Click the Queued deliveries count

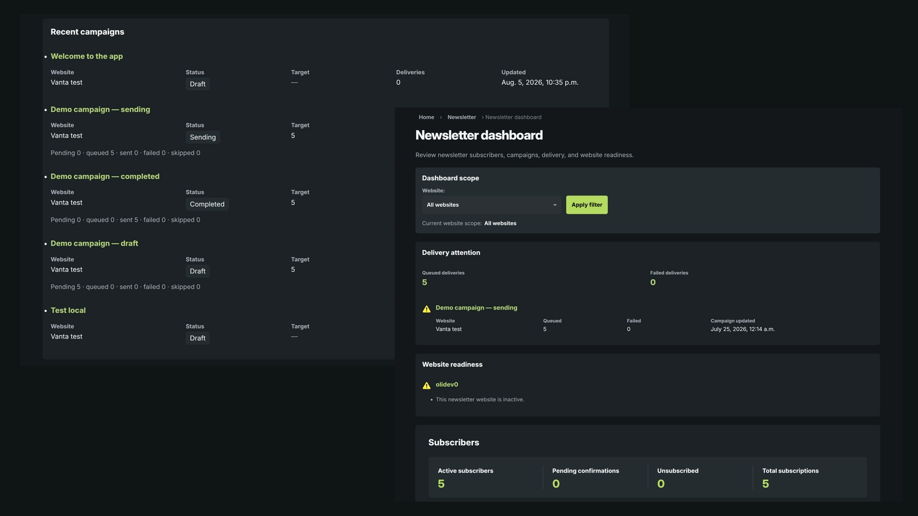(x=425, y=282)
